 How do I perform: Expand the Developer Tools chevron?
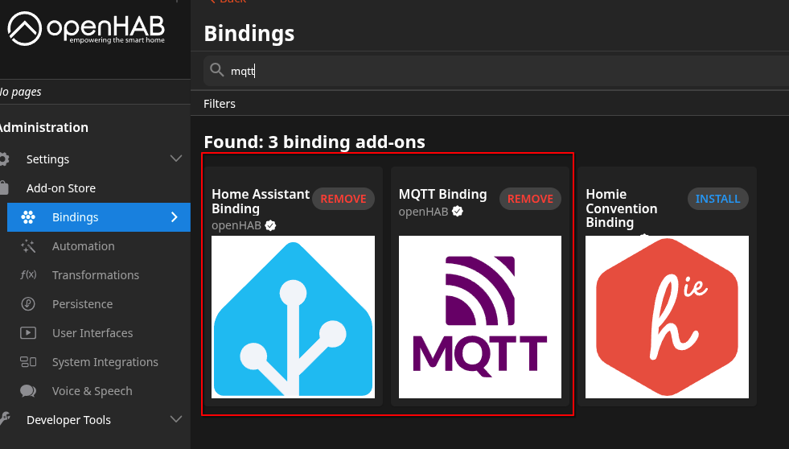175,419
